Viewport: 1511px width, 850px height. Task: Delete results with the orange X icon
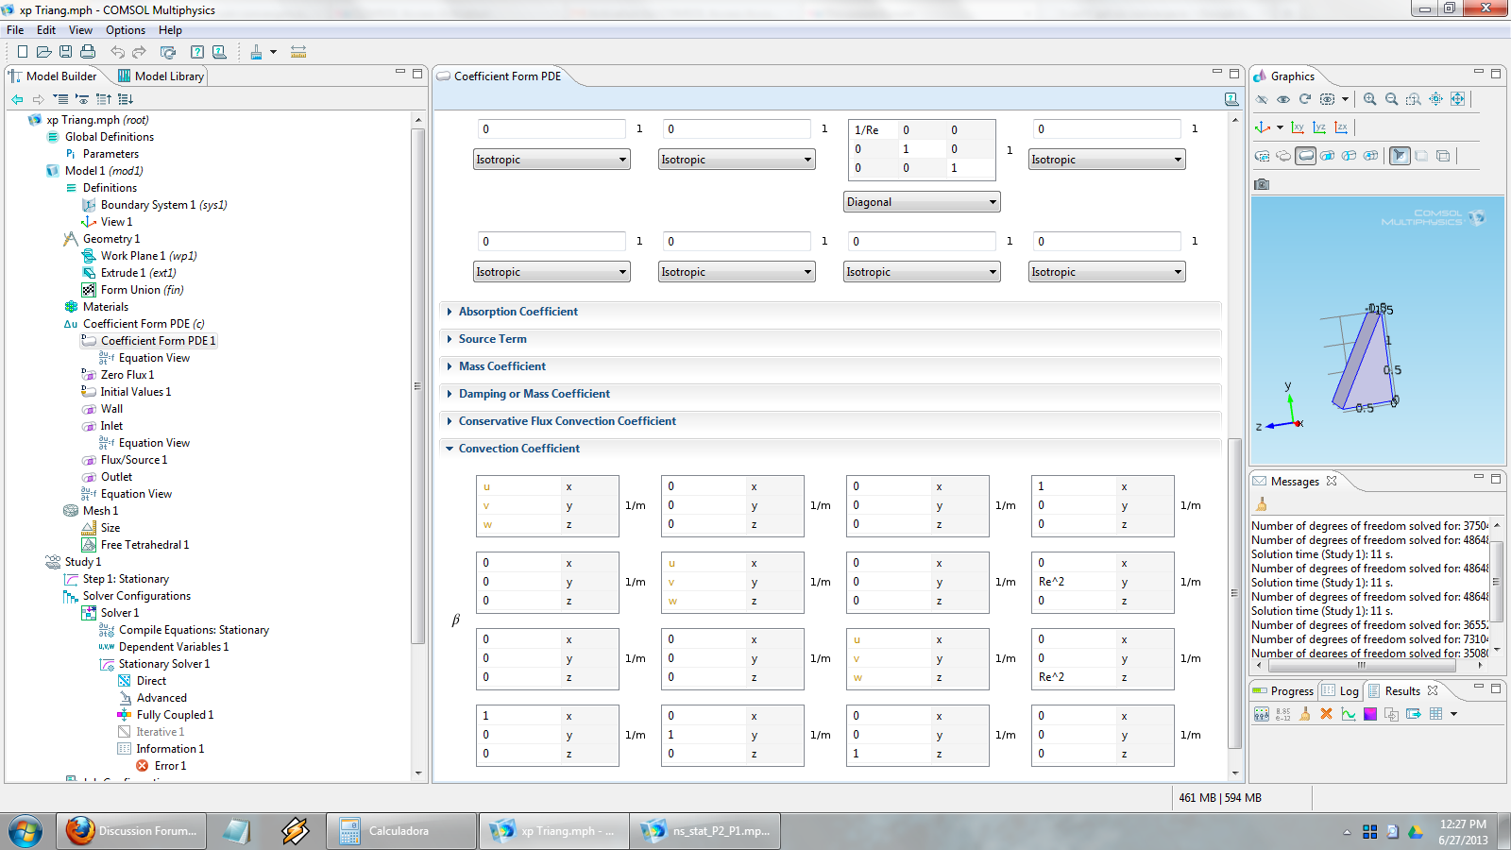pyautogui.click(x=1326, y=714)
